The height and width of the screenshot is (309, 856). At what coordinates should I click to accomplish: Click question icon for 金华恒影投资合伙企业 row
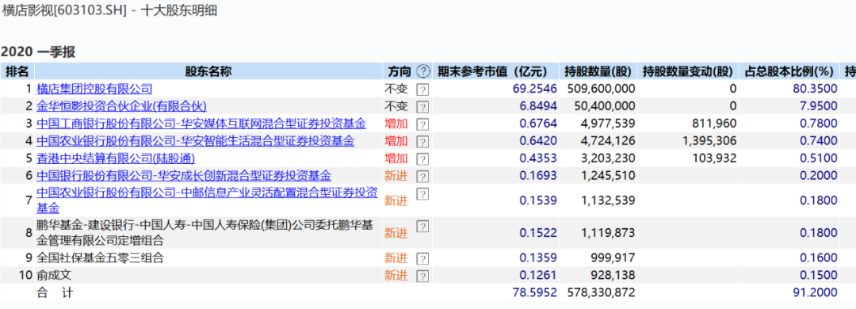click(422, 107)
